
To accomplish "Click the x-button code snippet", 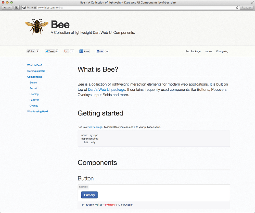I will pos(154,205).
